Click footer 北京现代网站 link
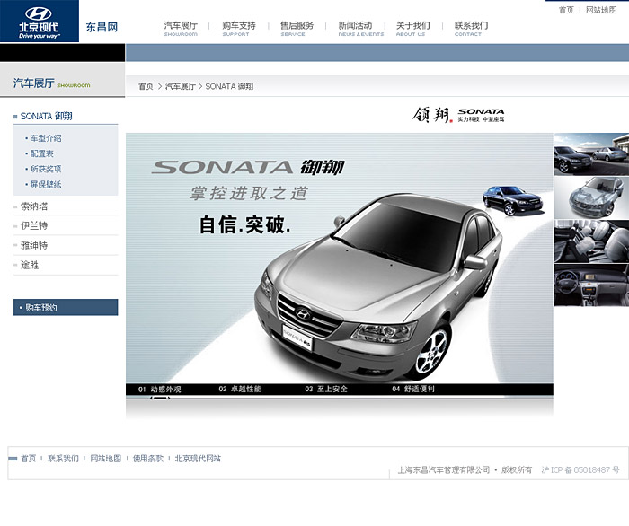The image size is (629, 526). [198, 459]
